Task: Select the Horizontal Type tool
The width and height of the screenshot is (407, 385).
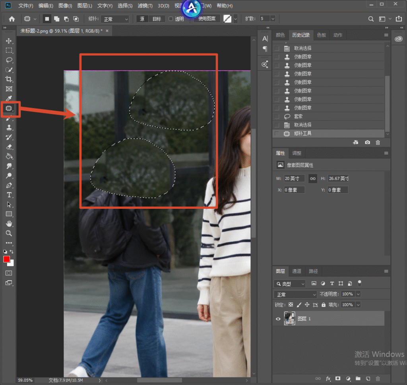Action: point(9,195)
